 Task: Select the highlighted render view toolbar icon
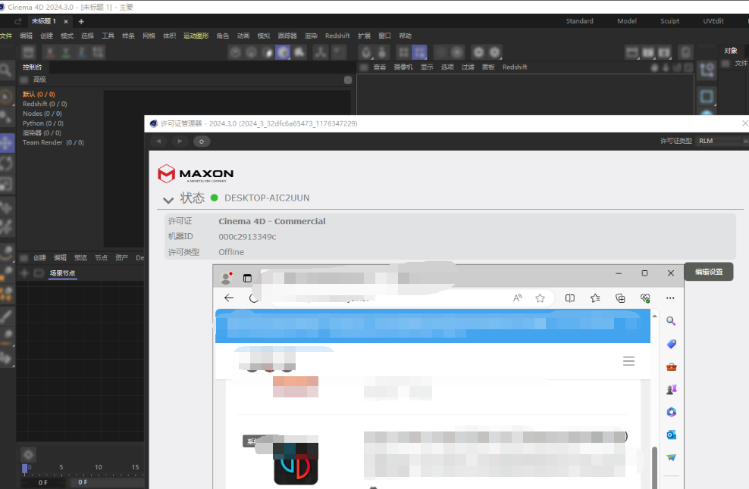(x=283, y=52)
